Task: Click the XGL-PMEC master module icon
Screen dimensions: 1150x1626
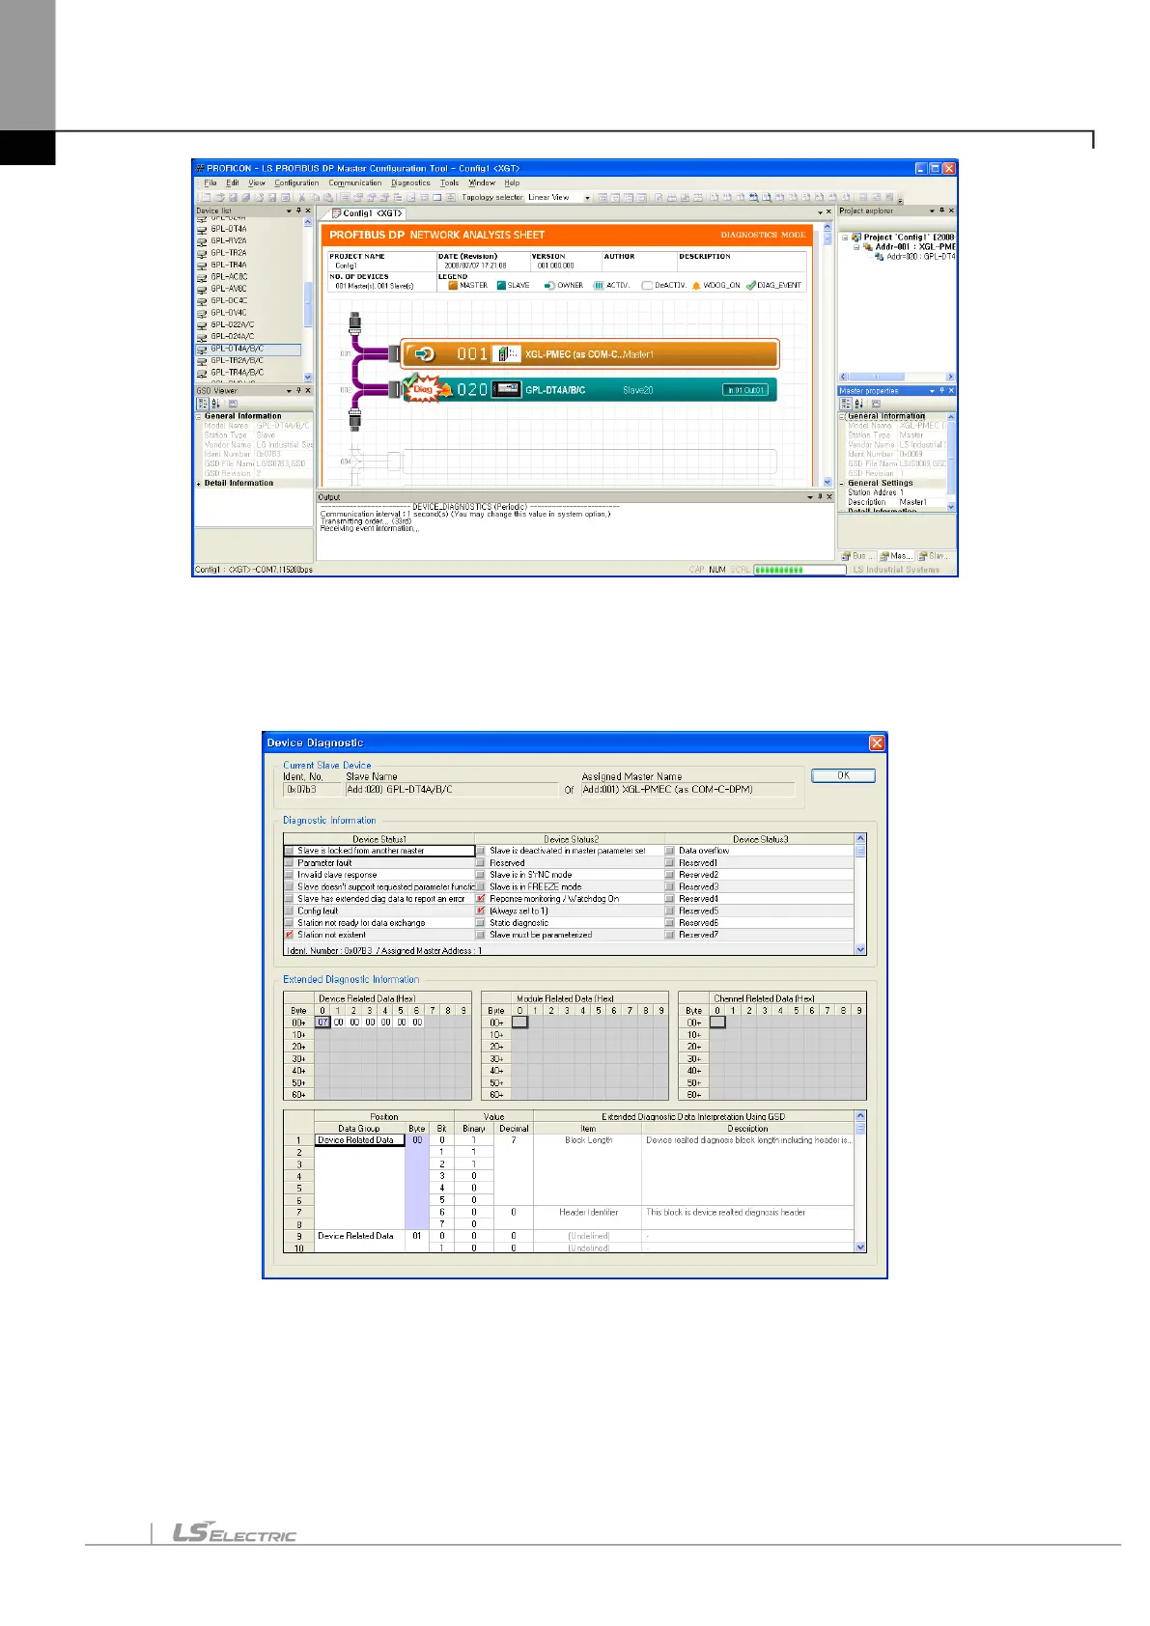Action: [506, 354]
